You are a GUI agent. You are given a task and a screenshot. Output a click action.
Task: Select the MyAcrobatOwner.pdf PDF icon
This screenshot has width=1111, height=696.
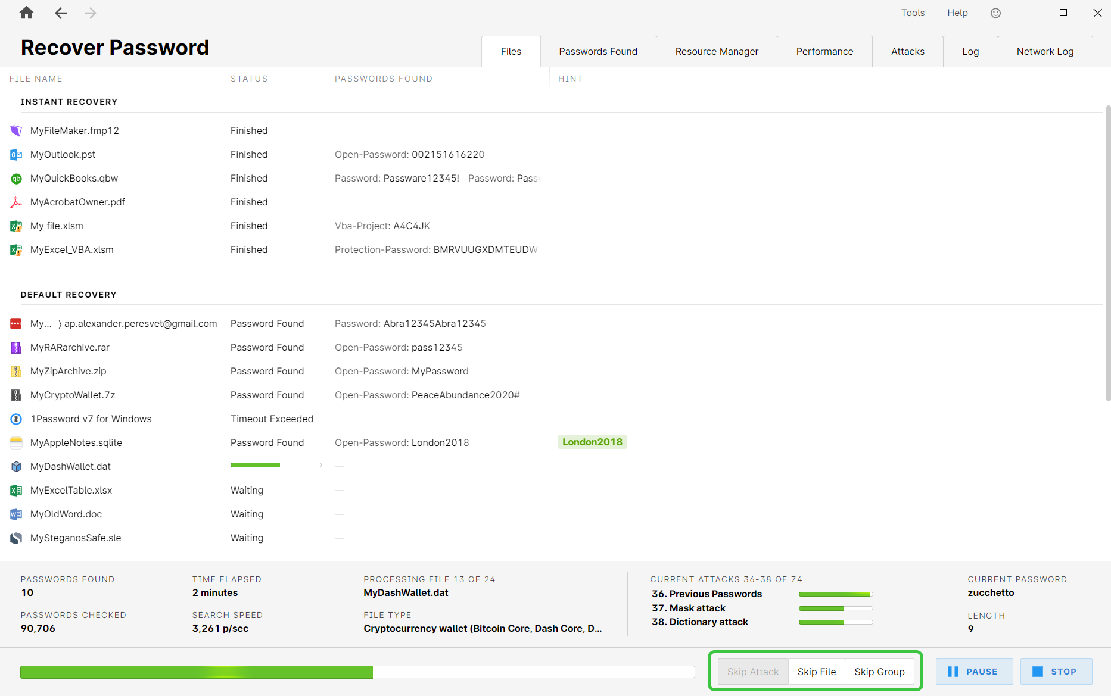(16, 202)
